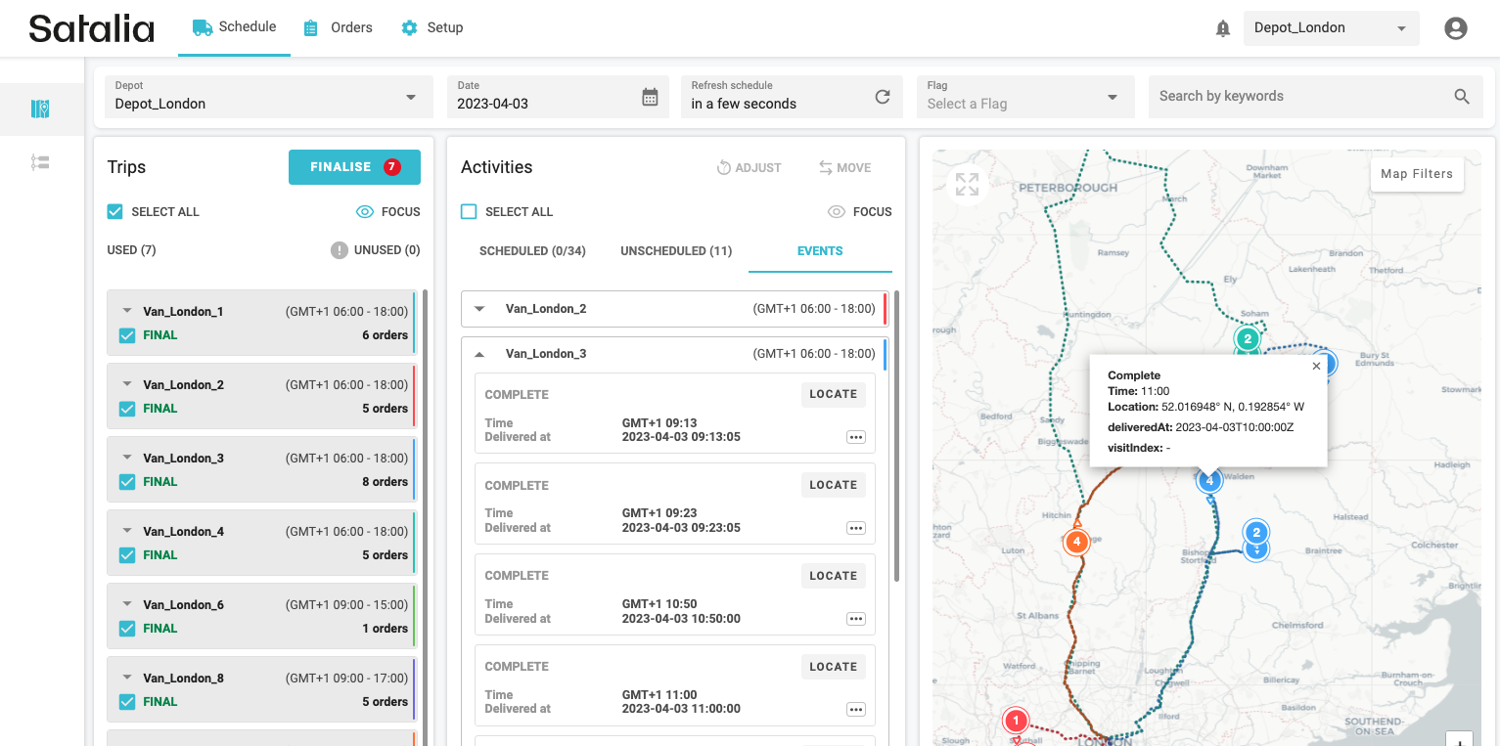Click the Finalise button
The height and width of the screenshot is (746, 1500).
(354, 167)
